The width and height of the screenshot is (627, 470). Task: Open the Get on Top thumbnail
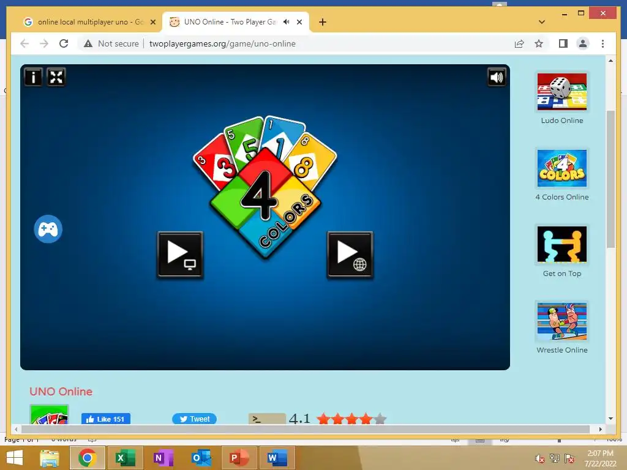point(562,244)
